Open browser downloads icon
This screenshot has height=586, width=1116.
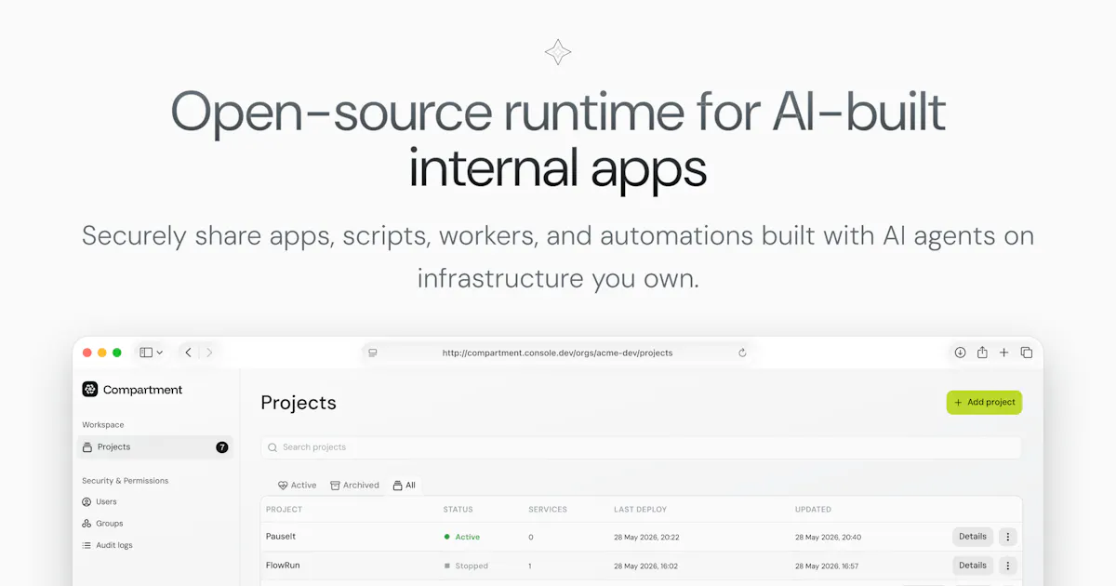pyautogui.click(x=960, y=353)
